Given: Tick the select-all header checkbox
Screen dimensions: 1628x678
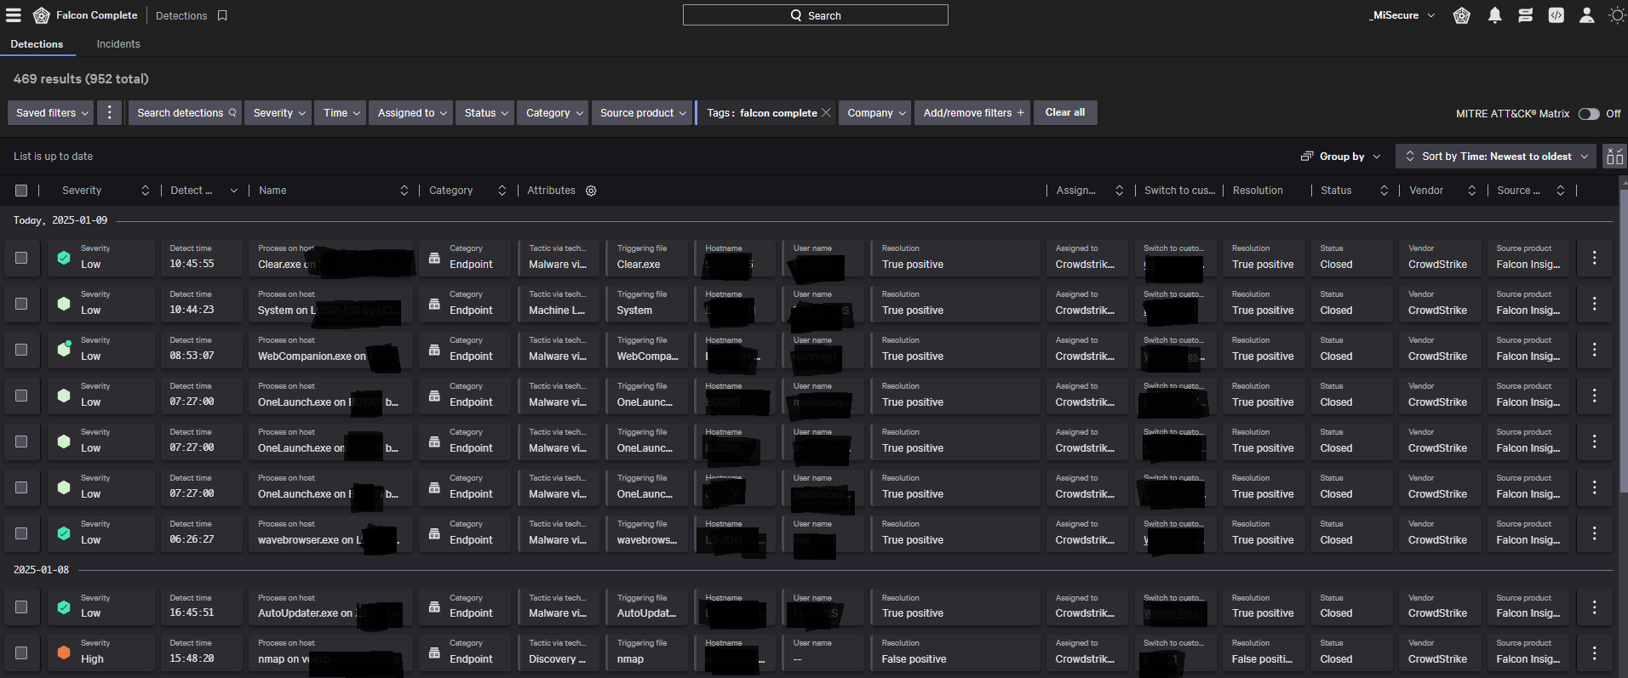Looking at the screenshot, I should click(x=21, y=191).
